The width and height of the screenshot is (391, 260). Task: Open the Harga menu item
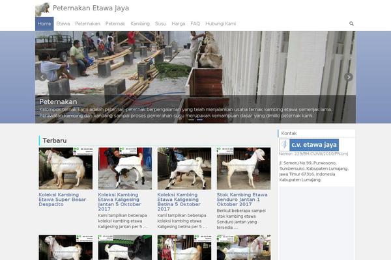(x=179, y=24)
